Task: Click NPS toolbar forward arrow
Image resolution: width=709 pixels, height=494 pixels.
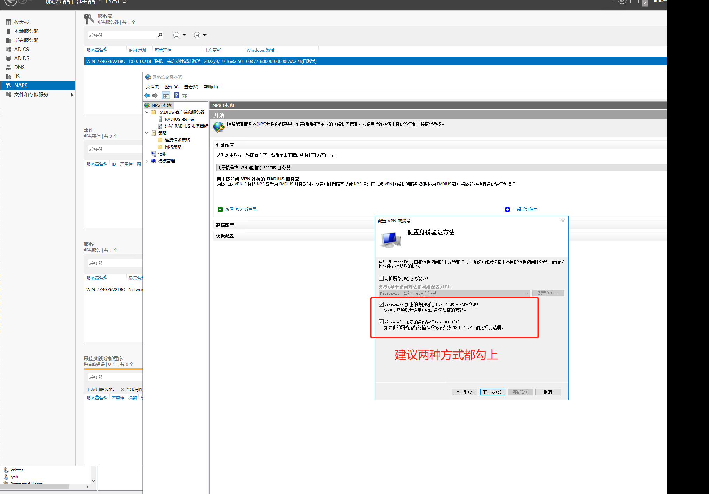Action: (x=155, y=96)
